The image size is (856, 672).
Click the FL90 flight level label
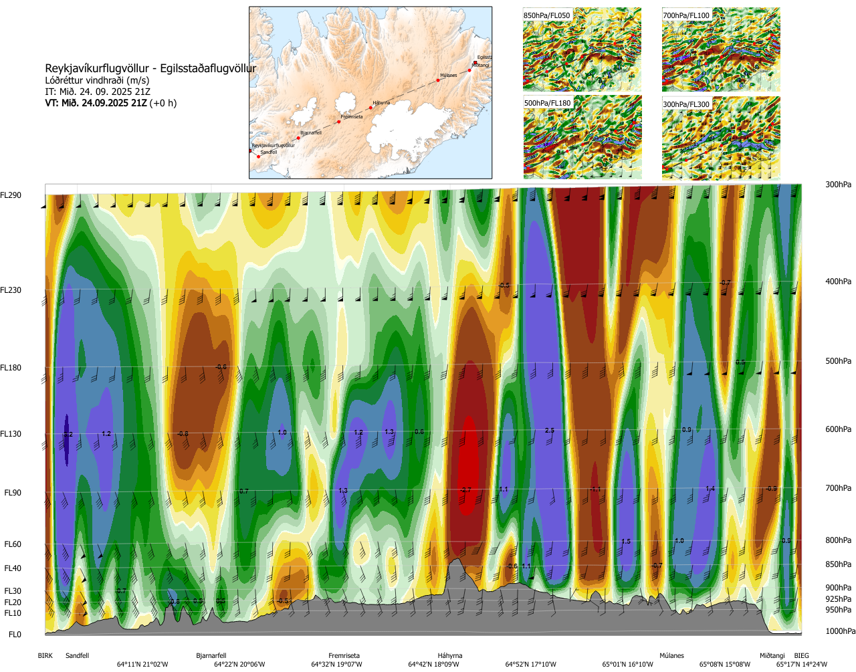click(x=13, y=493)
